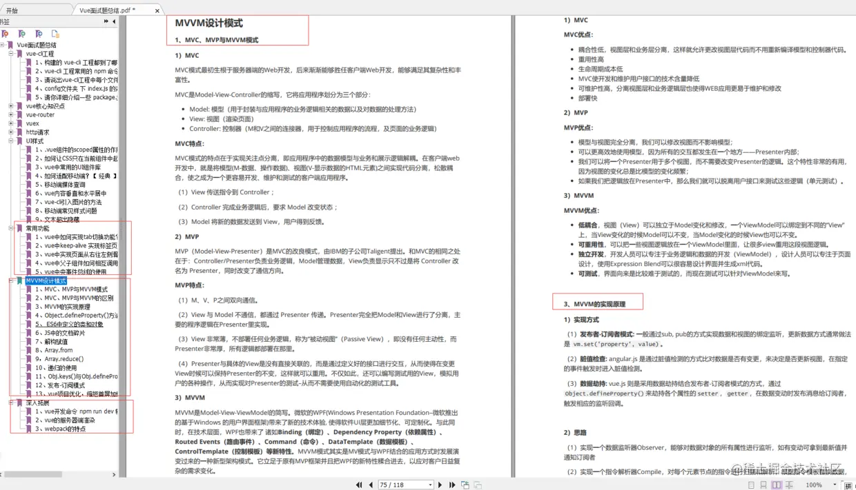The image size is (856, 490).
Task: Expand the http请求 bookmark node
Action: pos(11,132)
